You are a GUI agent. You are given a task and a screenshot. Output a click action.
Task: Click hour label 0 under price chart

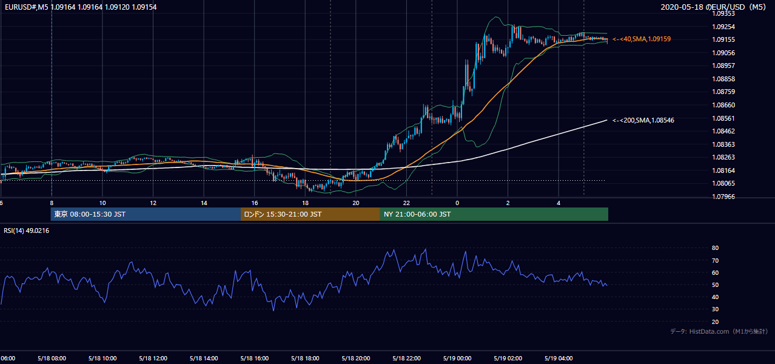click(x=457, y=203)
